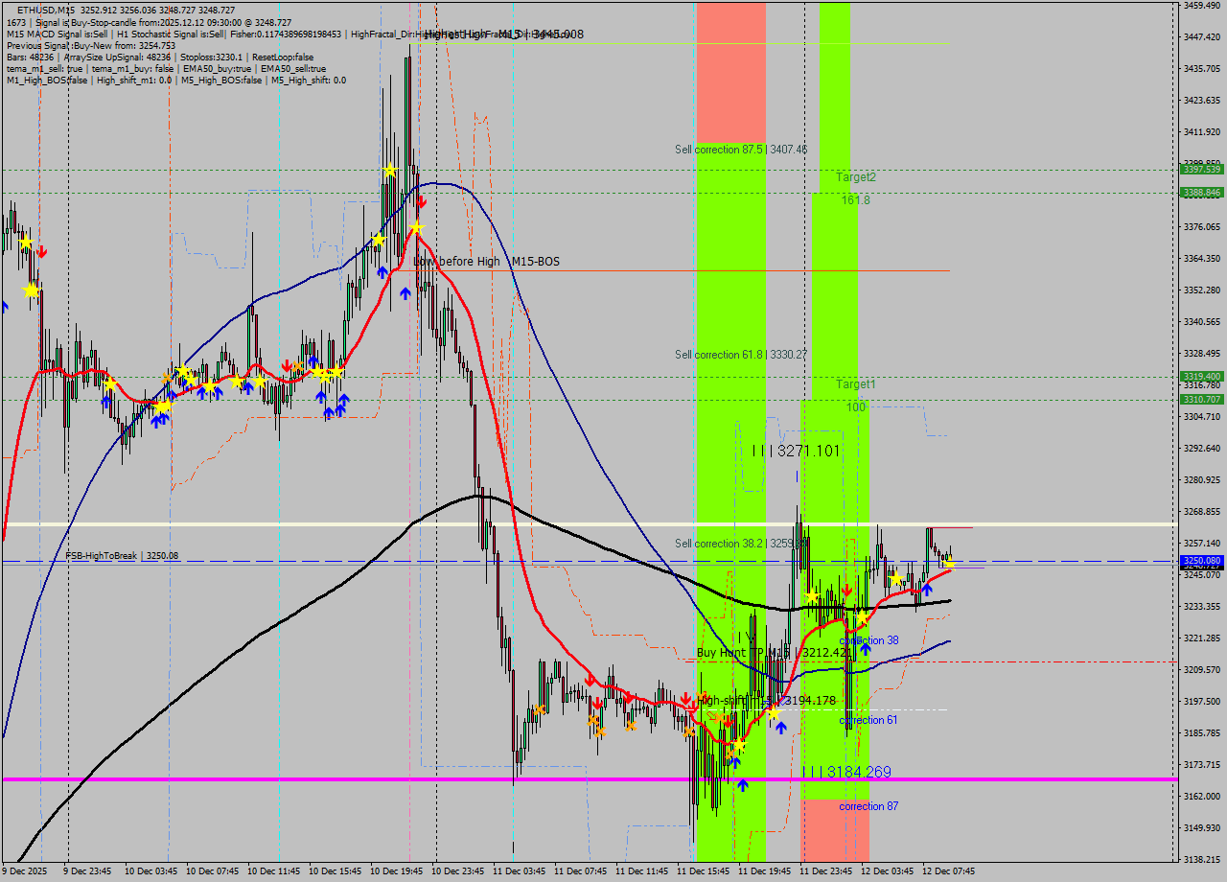Viewport: 1227px width, 882px height.
Task: Select the red down arrow at the 3445 peak
Action: click(421, 200)
